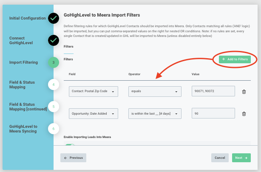Screen dimensions: 261x172
Task: Click the Initial Configuration checkmark step icon
Action: click(x=54, y=18)
